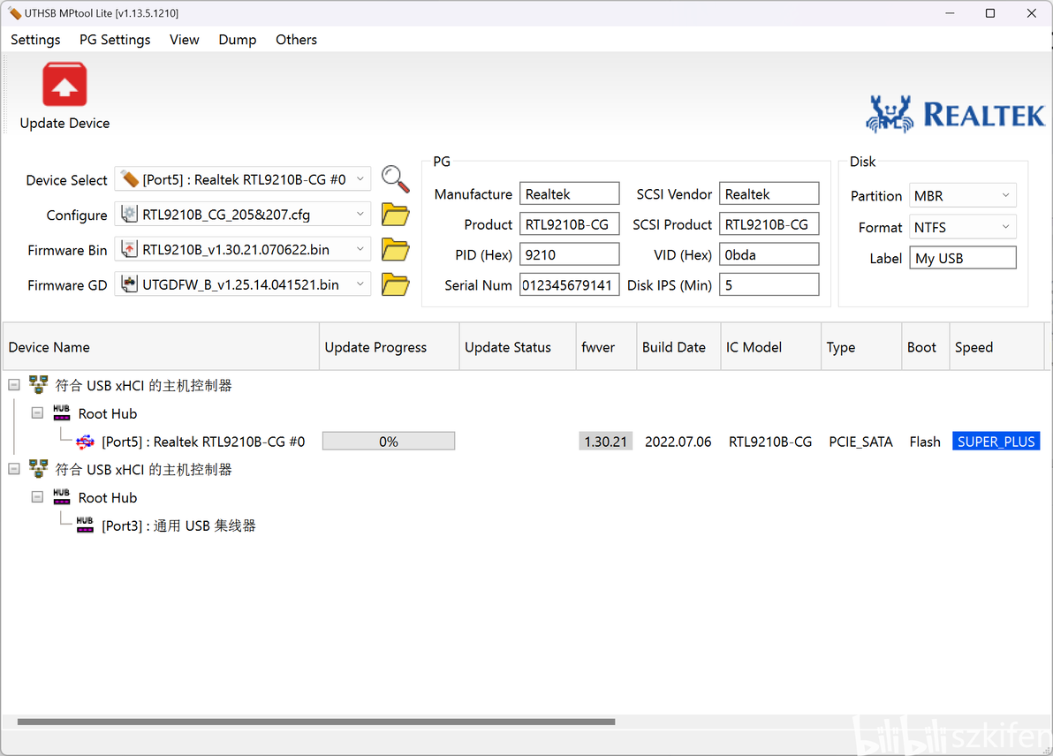Viewport: 1053px width, 756px height.
Task: Click the Manufacture input field
Action: click(x=570, y=193)
